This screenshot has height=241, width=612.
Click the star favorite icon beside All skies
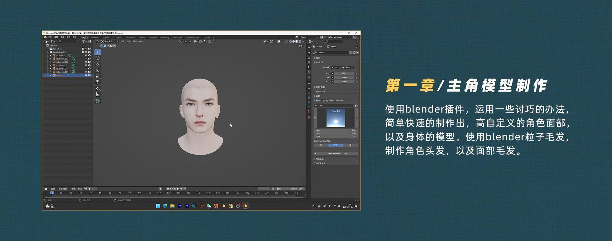tap(356, 106)
